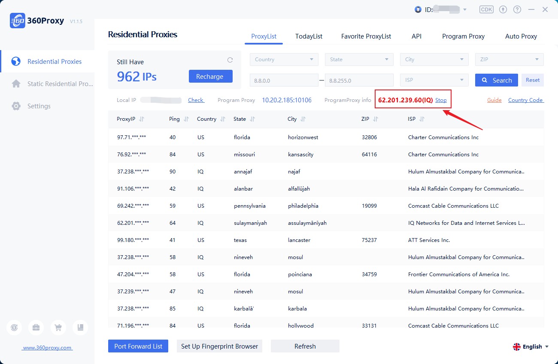Select the 97.71.***.*** proxy row

(326, 137)
